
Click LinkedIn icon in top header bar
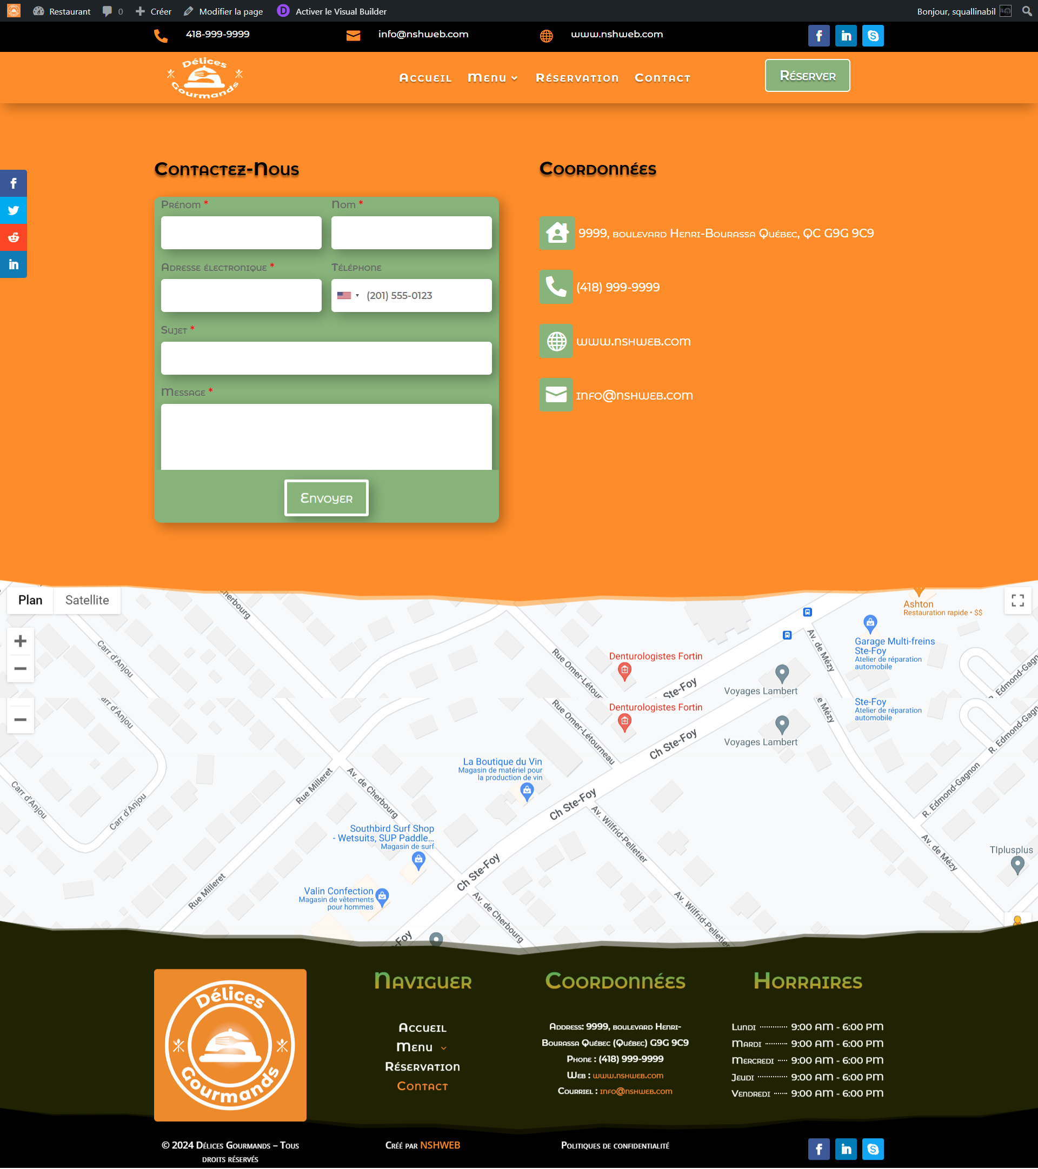pyautogui.click(x=846, y=36)
